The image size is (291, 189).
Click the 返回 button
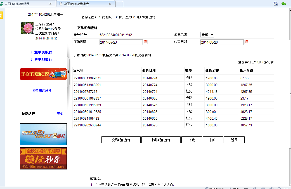tap(234, 140)
